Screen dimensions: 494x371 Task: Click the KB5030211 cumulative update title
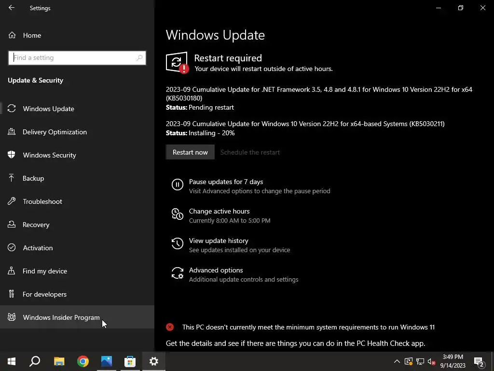click(305, 124)
